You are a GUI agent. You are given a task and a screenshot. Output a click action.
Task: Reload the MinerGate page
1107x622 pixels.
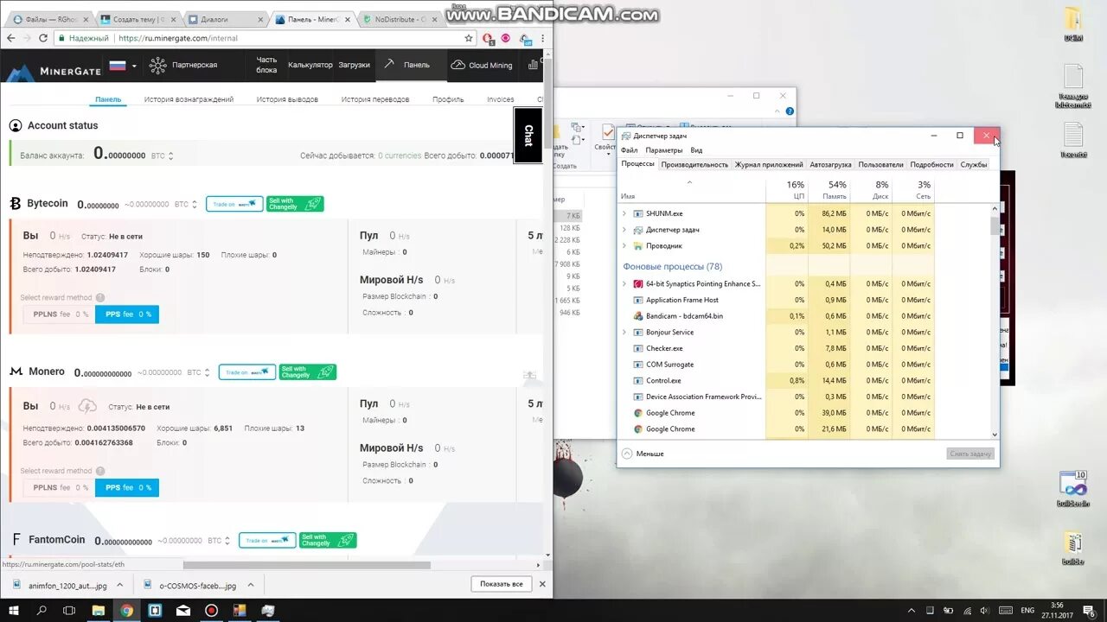pyautogui.click(x=42, y=38)
